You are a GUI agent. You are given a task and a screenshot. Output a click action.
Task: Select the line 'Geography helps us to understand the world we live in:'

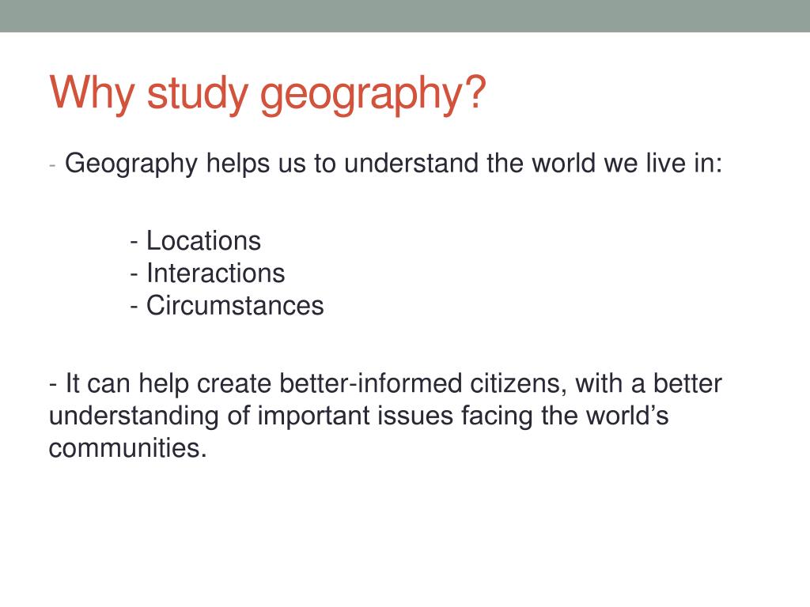click(393, 164)
